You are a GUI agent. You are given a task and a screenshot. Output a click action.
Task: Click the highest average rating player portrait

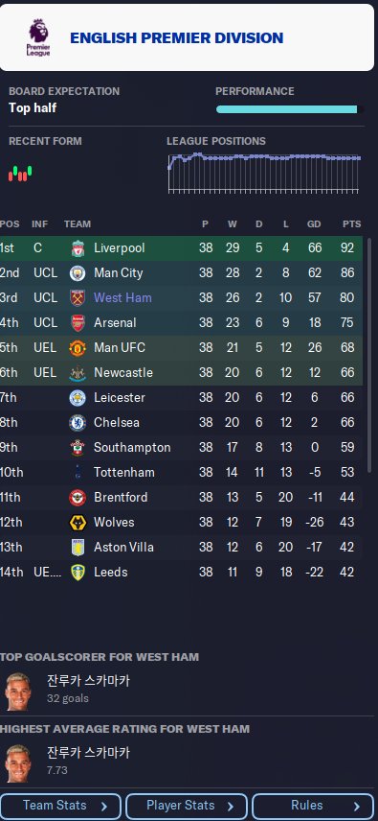[18, 763]
